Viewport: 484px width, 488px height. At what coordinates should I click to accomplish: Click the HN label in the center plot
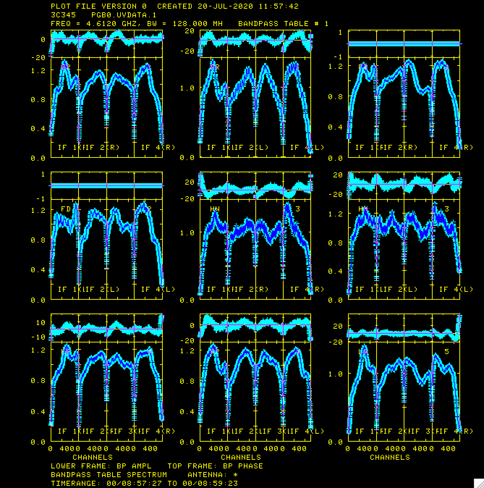click(x=215, y=209)
